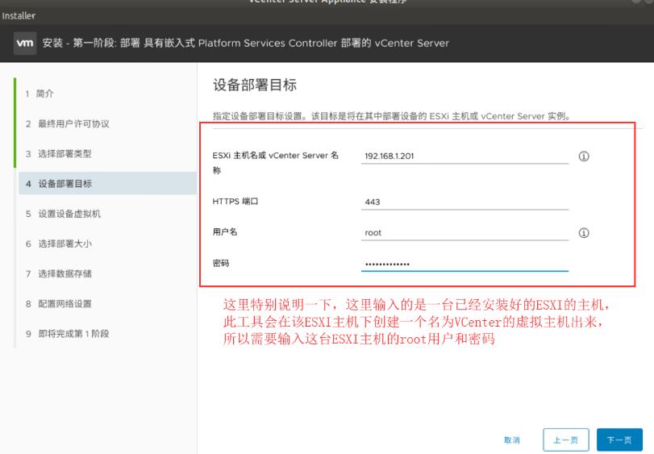Click the stage one header title text
The height and width of the screenshot is (454, 654).
coord(246,43)
